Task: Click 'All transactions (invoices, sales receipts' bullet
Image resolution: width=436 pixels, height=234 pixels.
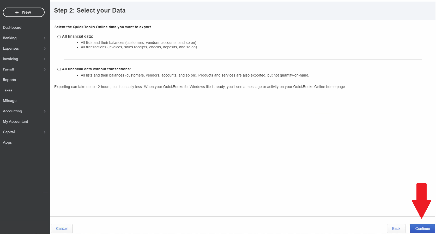Action: click(139, 47)
